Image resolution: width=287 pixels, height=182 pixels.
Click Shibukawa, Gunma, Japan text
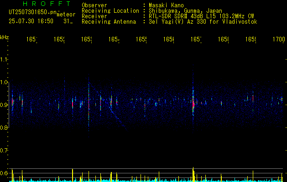pos(185,11)
